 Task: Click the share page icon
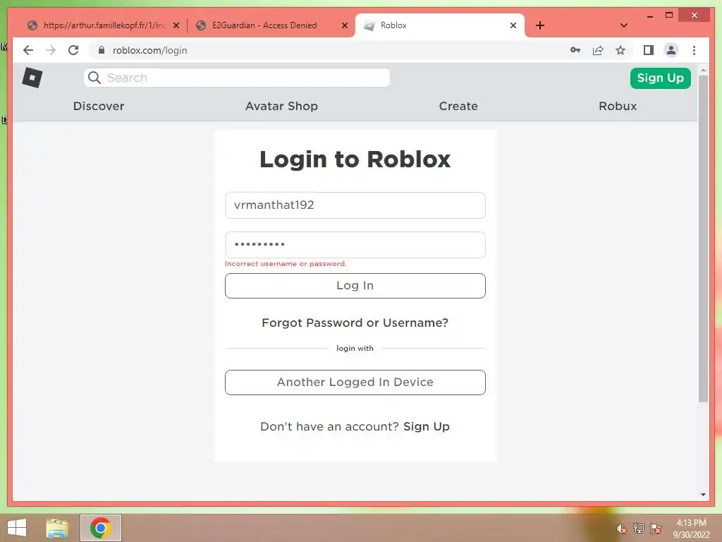[598, 50]
